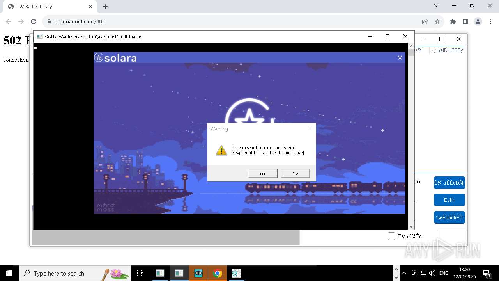
Task: Click the Solara star logo in header
Action: point(99,58)
